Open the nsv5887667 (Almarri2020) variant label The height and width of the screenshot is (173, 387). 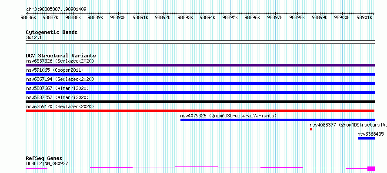click(57, 88)
